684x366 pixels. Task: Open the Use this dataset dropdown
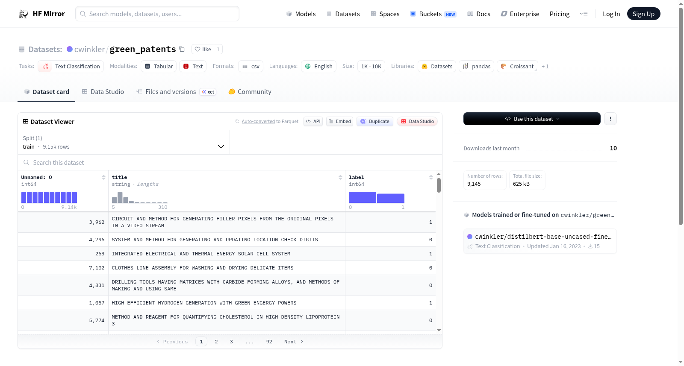532,119
